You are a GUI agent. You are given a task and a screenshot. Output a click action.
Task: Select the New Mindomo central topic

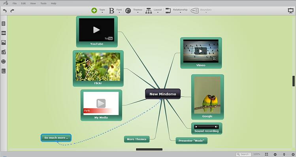pos(163,94)
